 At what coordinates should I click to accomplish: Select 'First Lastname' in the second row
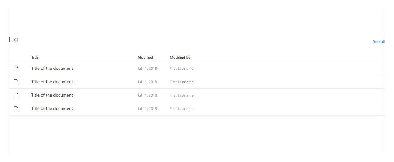tap(181, 82)
